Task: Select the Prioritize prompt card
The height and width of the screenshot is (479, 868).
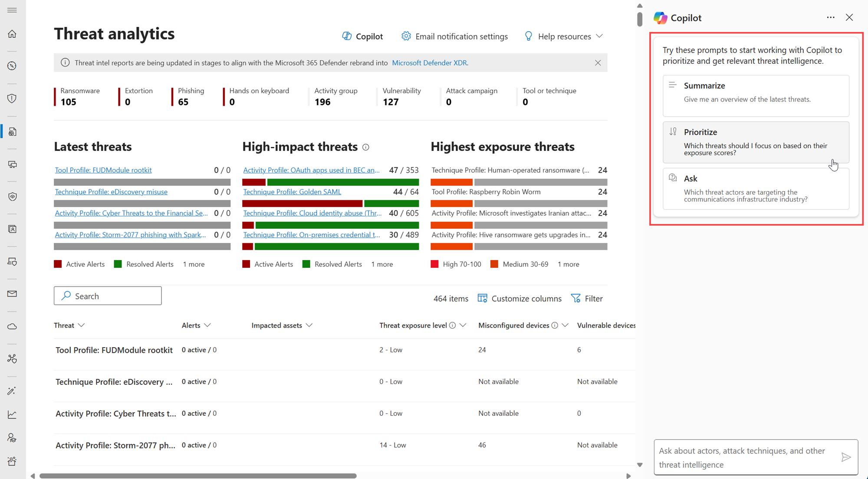Action: [755, 142]
